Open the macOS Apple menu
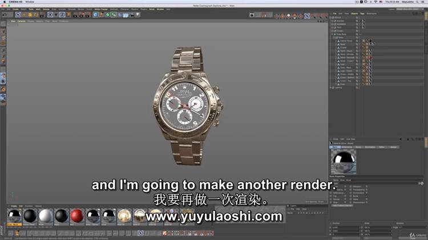Screen dimensions: 428x240 [x=5, y=2]
